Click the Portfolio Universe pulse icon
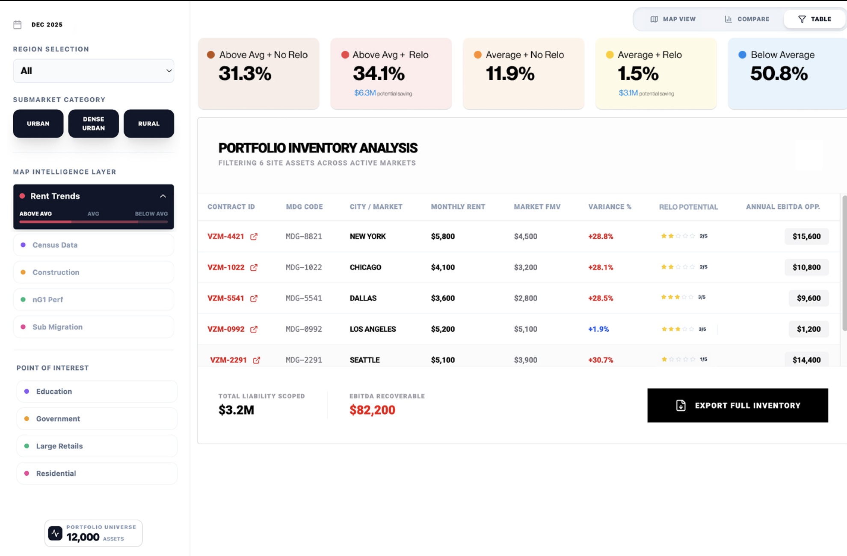The image size is (847, 556). tap(55, 533)
